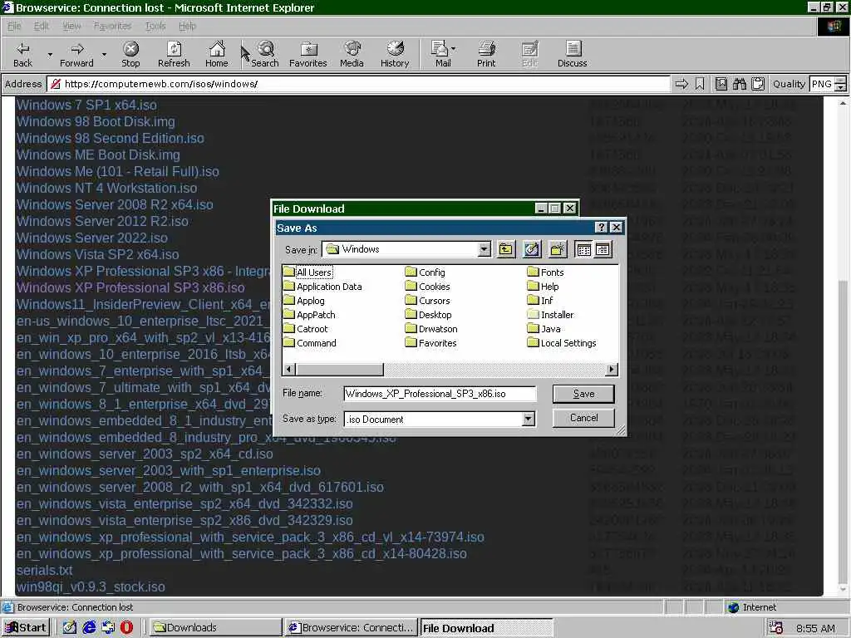Viewport: 851px width, 638px height.
Task: Click the folder list horizontal scrollbar thumb
Action: 340,370
